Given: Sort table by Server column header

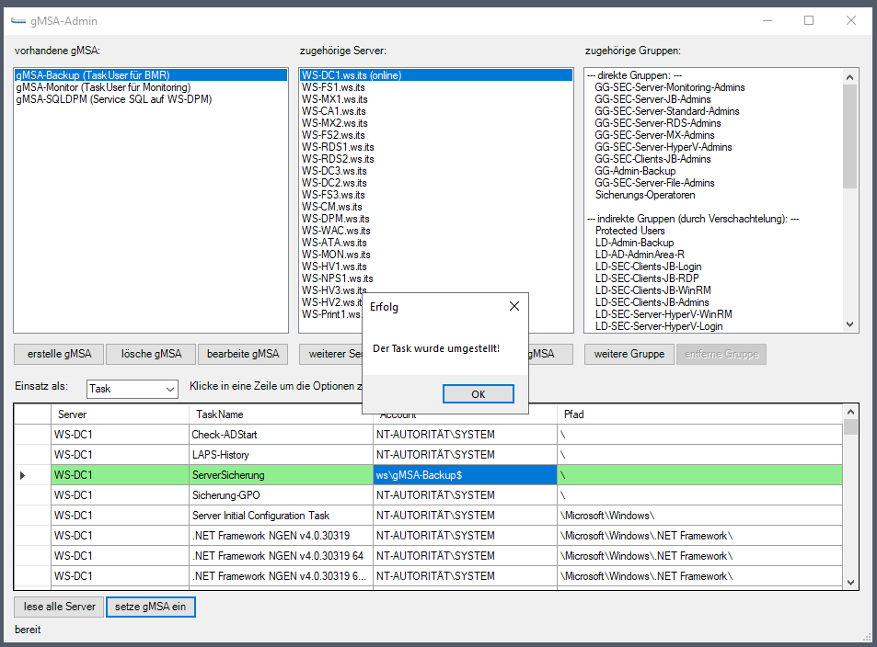Looking at the screenshot, I should pyautogui.click(x=120, y=414).
